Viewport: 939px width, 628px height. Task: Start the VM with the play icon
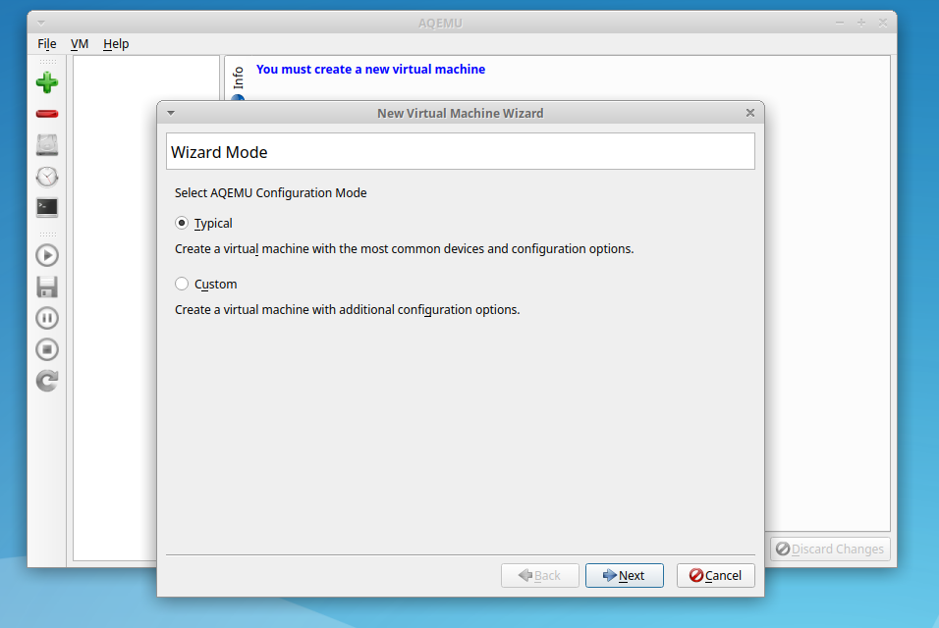tap(47, 255)
